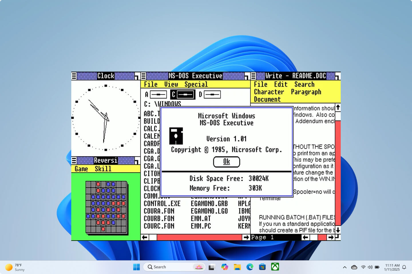Open the Special menu in MS-DOS Executive

point(196,84)
